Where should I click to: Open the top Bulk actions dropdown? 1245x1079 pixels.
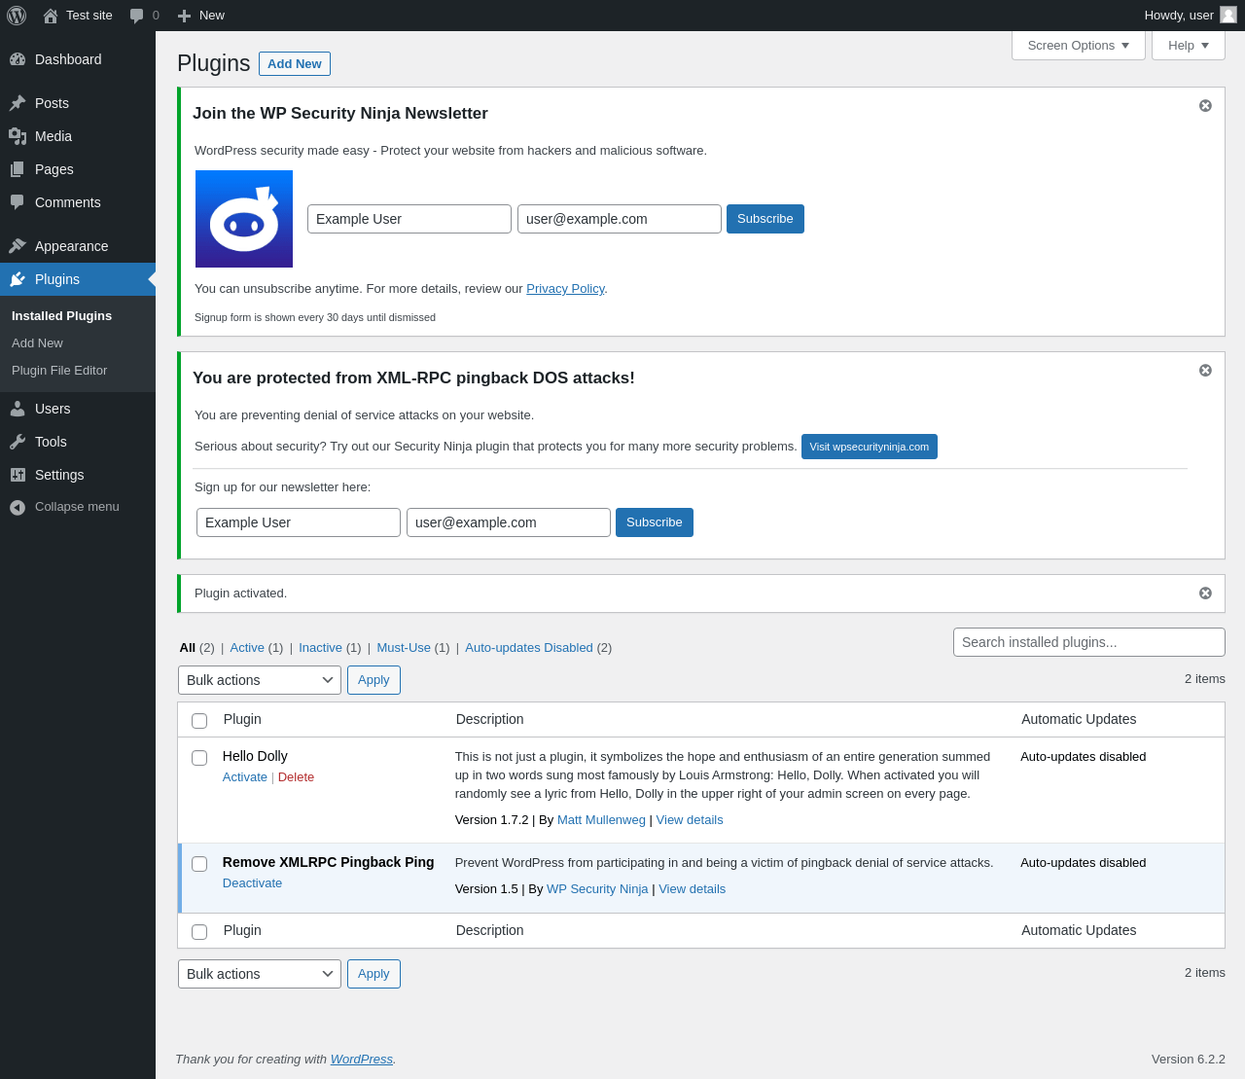[260, 680]
